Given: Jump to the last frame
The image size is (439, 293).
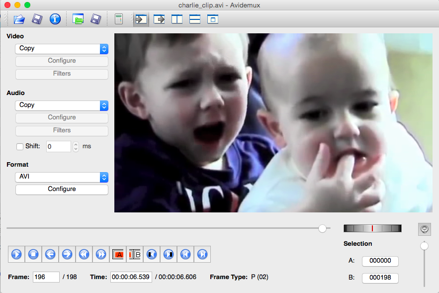Looking at the screenshot, I should pyautogui.click(x=202, y=254).
